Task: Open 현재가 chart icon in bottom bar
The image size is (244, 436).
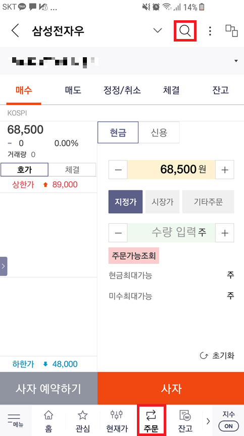Action: click(117, 420)
